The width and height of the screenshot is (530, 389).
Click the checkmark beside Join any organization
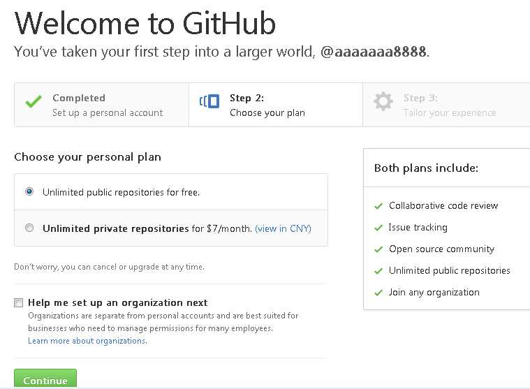378,293
